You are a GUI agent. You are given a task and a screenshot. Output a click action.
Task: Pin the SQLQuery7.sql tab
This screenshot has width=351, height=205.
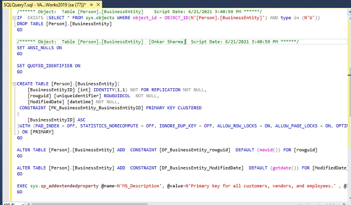[91, 5]
